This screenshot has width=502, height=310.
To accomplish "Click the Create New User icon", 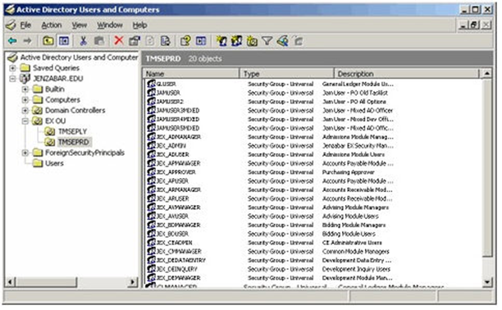I will point(221,41).
